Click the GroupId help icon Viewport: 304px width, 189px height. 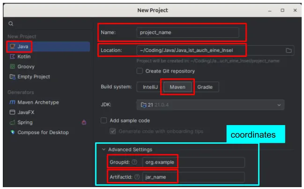134,162
